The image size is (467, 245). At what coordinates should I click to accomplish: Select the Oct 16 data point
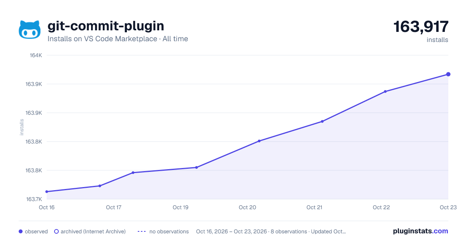pyautogui.click(x=47, y=192)
